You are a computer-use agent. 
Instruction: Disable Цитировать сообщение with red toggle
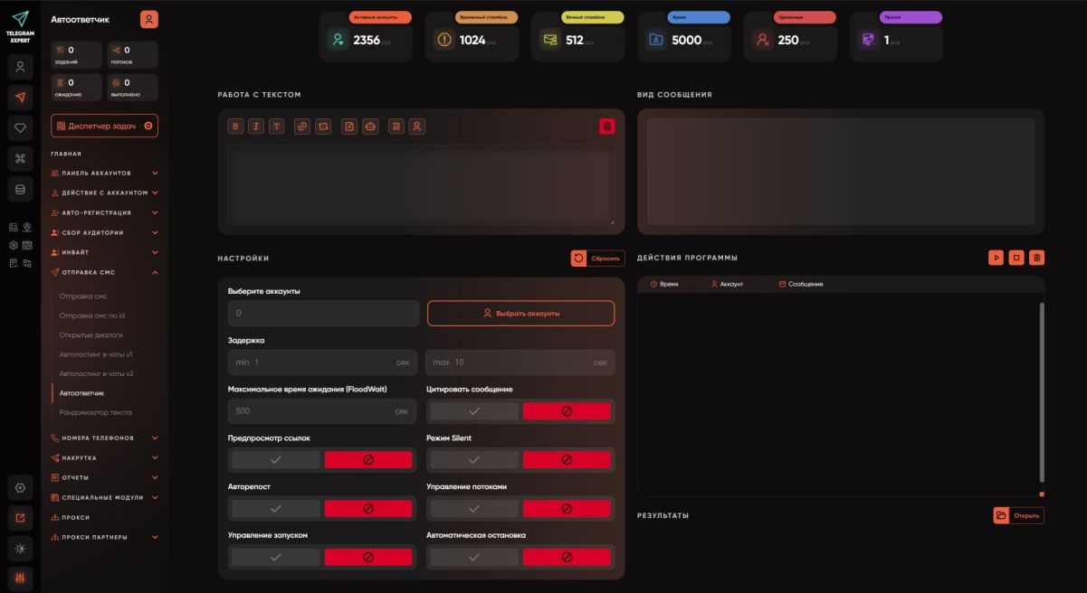[x=567, y=410]
